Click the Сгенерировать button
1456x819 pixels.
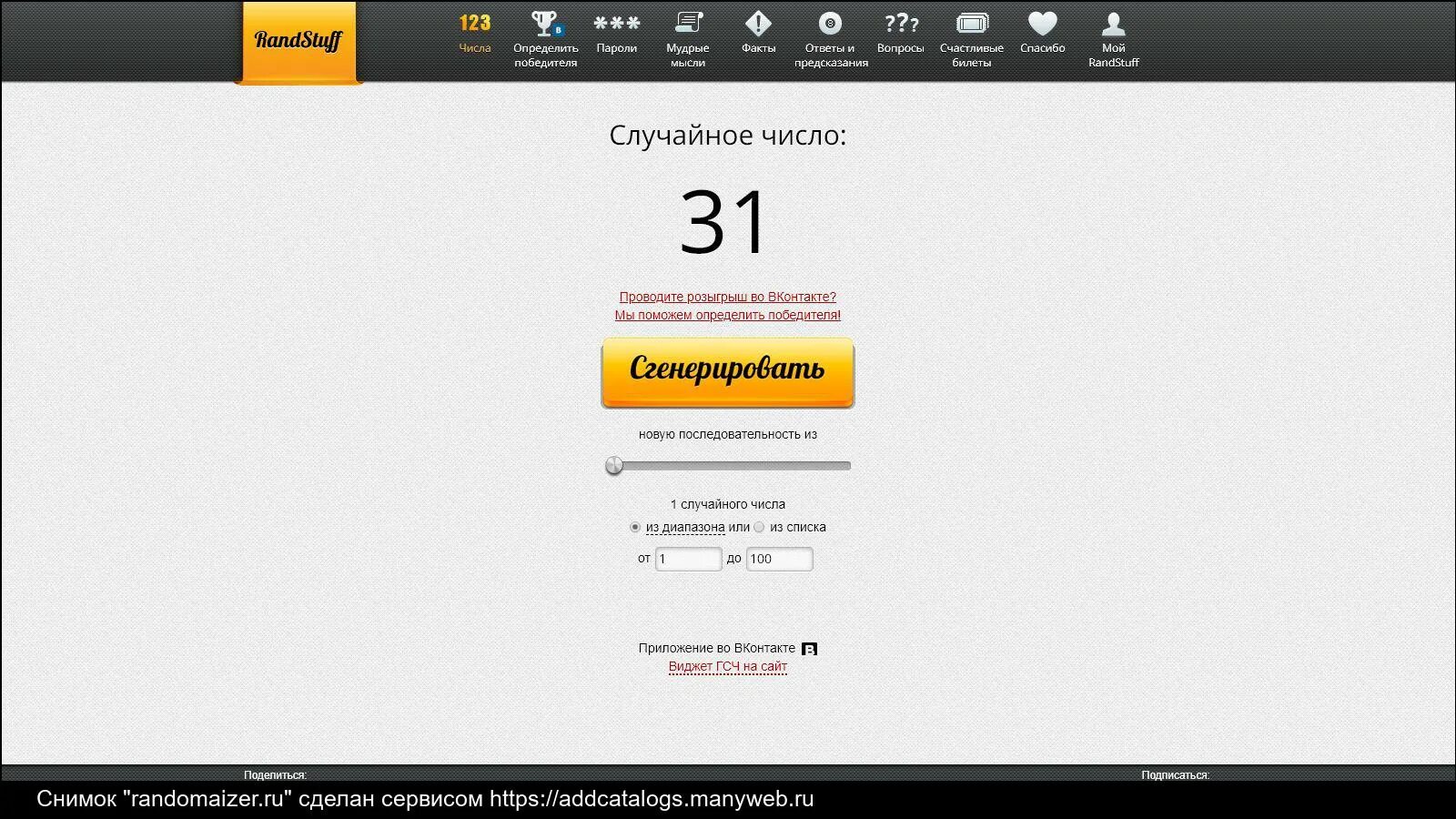tap(728, 372)
